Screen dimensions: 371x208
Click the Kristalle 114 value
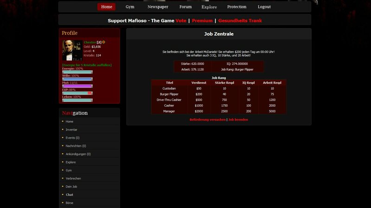98,55
